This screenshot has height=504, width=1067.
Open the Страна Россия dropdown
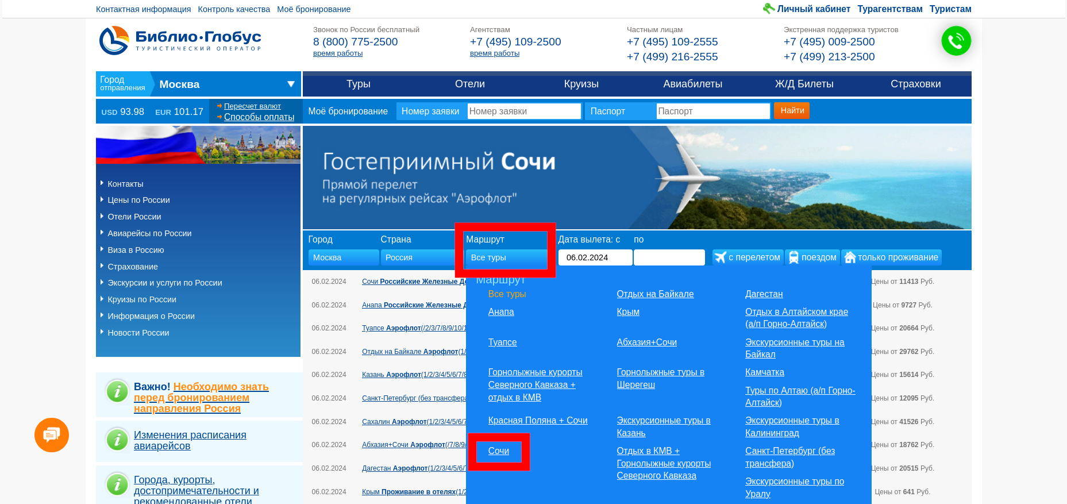(x=418, y=257)
